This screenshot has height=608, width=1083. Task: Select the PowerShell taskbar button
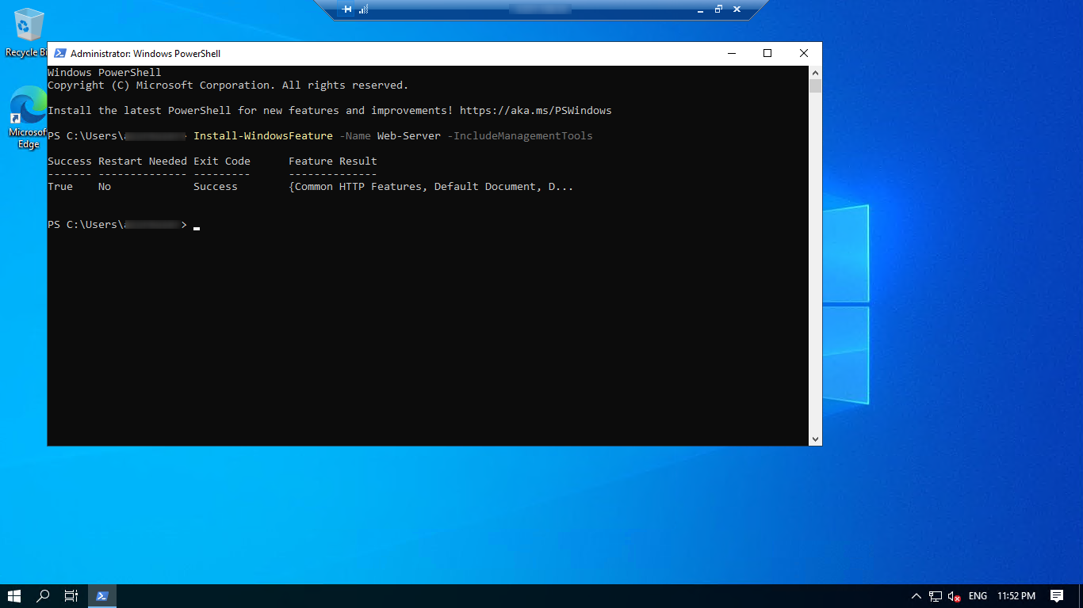[x=102, y=596]
